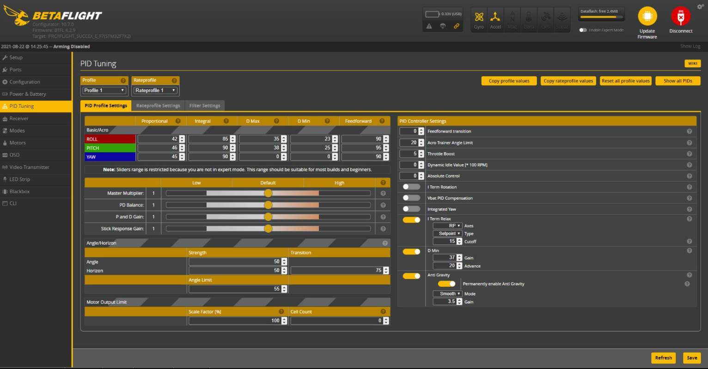Click the help icon for Stick Response Gain
Image resolution: width=708 pixels, height=369 pixels.
click(383, 229)
